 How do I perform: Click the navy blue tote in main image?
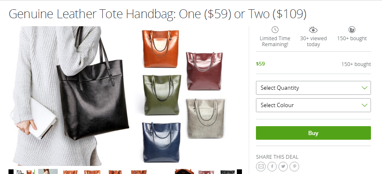click(x=162, y=142)
